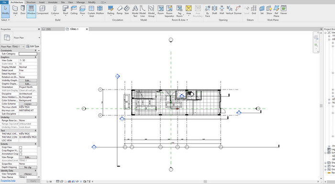Viewport: 335px width, 184px height.
Task: Enable the Annotation Crop checkbox
Action: click(21, 154)
